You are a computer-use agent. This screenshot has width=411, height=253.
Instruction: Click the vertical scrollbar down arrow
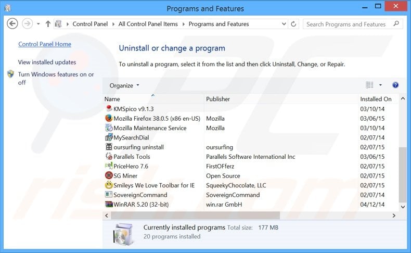point(403,207)
